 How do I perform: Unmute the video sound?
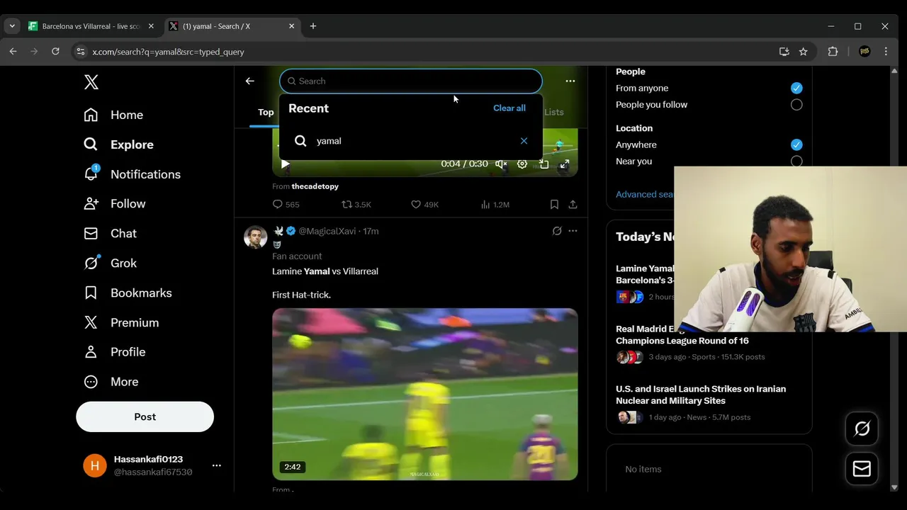tap(501, 164)
